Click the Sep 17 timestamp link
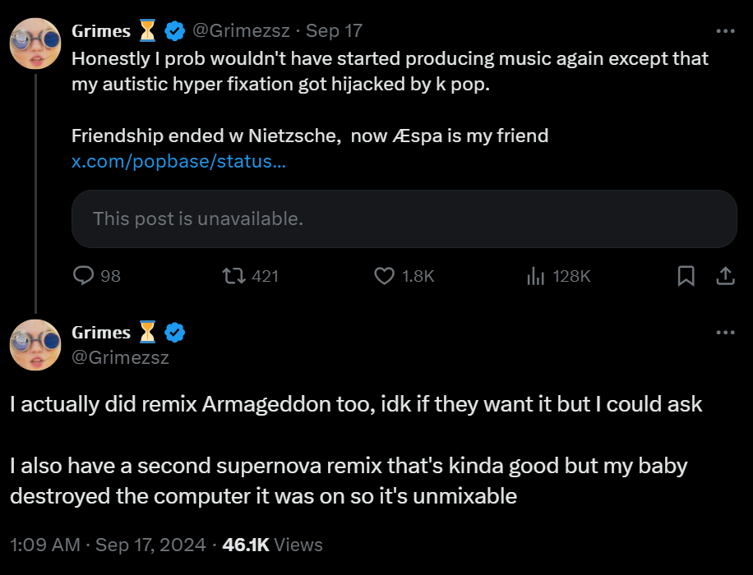Image resolution: width=753 pixels, height=575 pixels. pyautogui.click(x=334, y=31)
